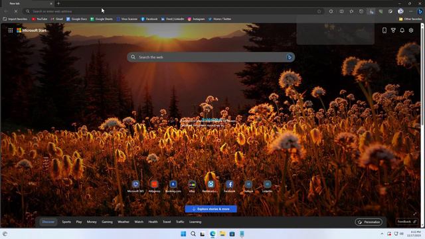The image size is (425, 239).
Task: Open Facebook quick link tile
Action: click(230, 187)
